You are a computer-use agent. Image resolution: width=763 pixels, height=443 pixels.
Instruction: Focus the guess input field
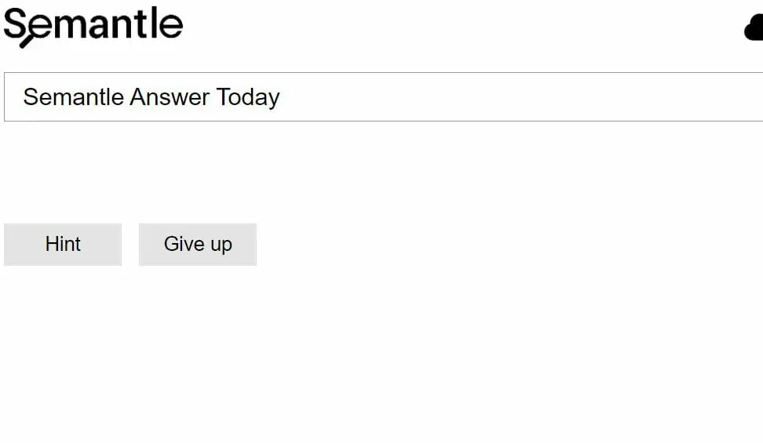(x=383, y=96)
